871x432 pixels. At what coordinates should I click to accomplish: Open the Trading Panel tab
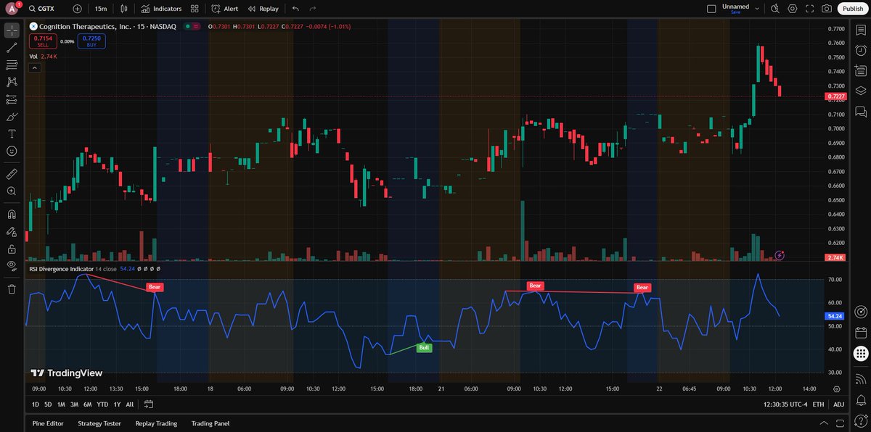[x=210, y=423]
